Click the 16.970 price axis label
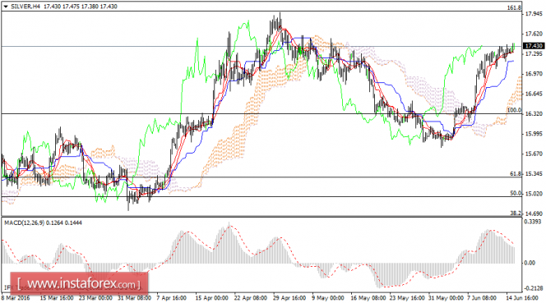Screen dimensions: 546x303 (x=534, y=74)
